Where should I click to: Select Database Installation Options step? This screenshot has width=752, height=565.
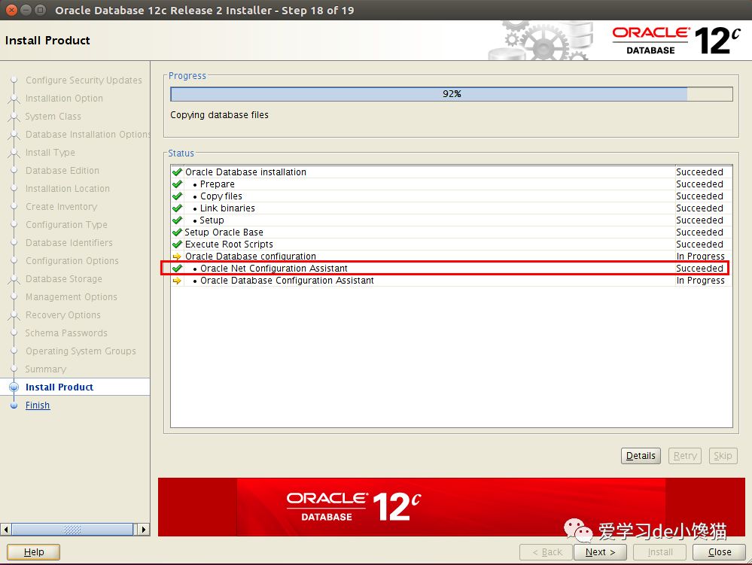tap(88, 134)
